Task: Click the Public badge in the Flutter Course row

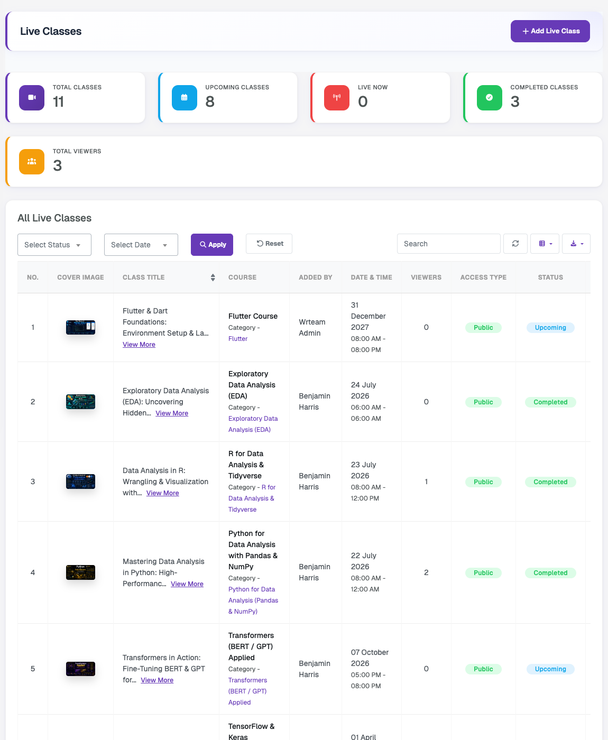Action: [x=483, y=328]
